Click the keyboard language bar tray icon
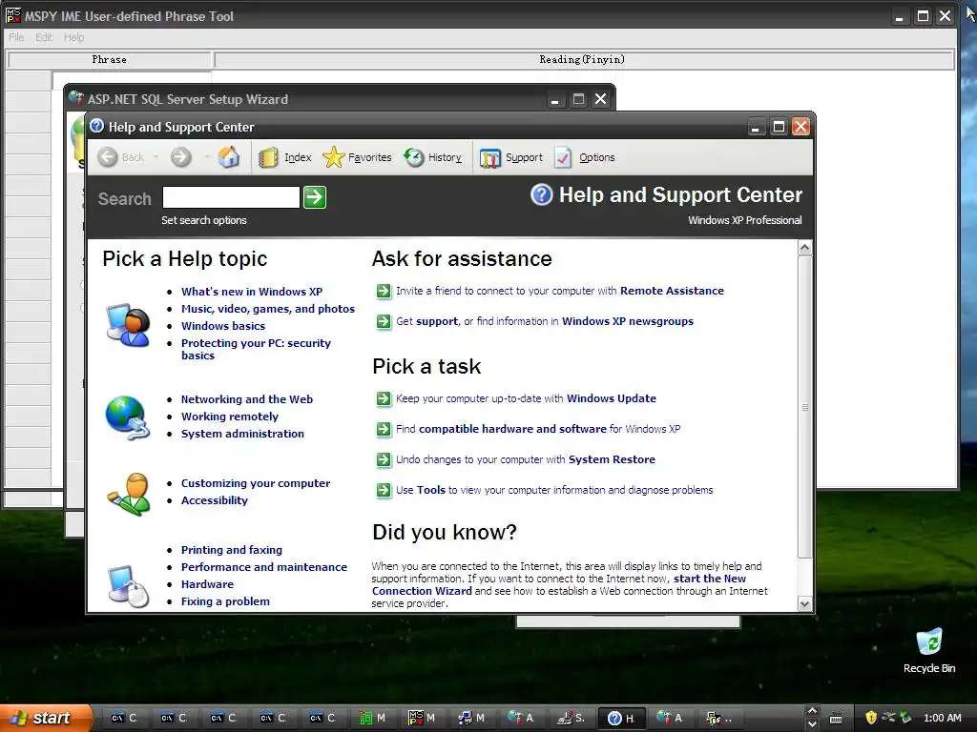977x732 pixels. point(836,719)
